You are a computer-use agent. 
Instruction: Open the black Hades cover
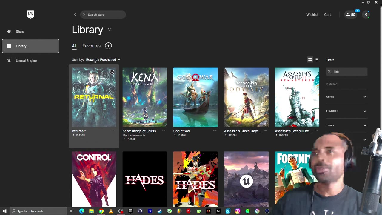tap(145, 179)
